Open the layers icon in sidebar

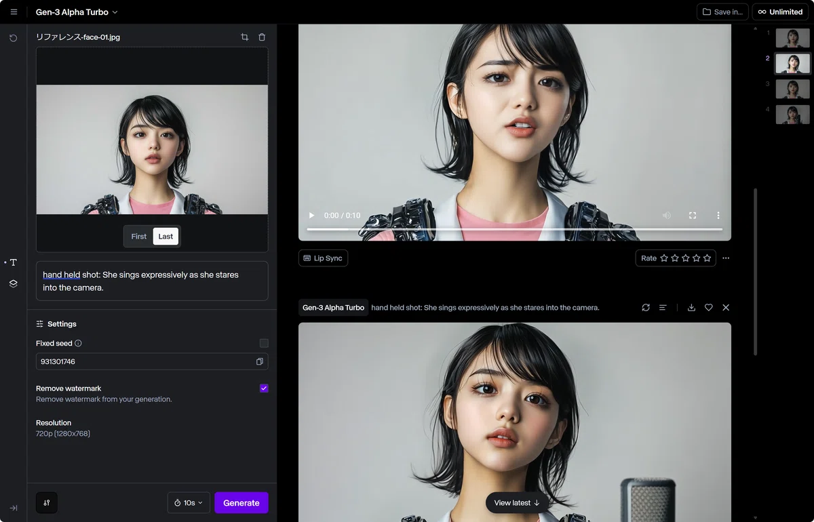click(13, 283)
